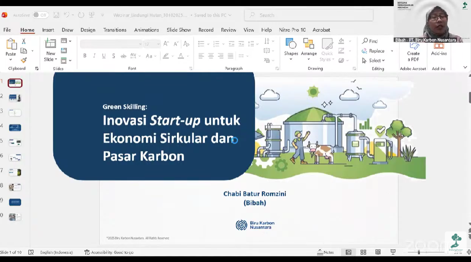Viewport: 471px width, 262px height.
Task: Open the File menu
Action: (7, 30)
